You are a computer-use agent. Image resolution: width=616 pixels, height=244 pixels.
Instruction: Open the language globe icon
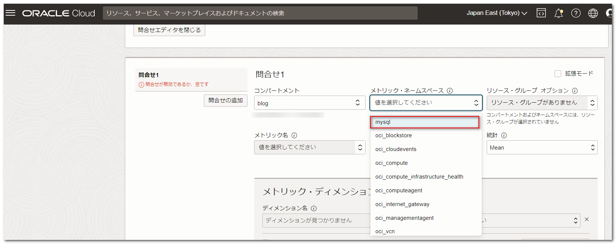coord(593,13)
